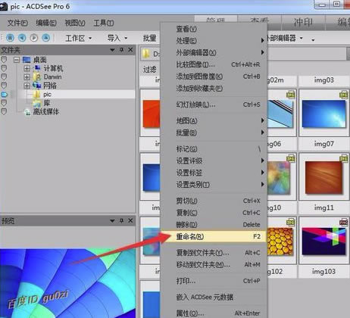Open the 工具(T) menu
This screenshot has height=318, width=350.
[x=104, y=23]
